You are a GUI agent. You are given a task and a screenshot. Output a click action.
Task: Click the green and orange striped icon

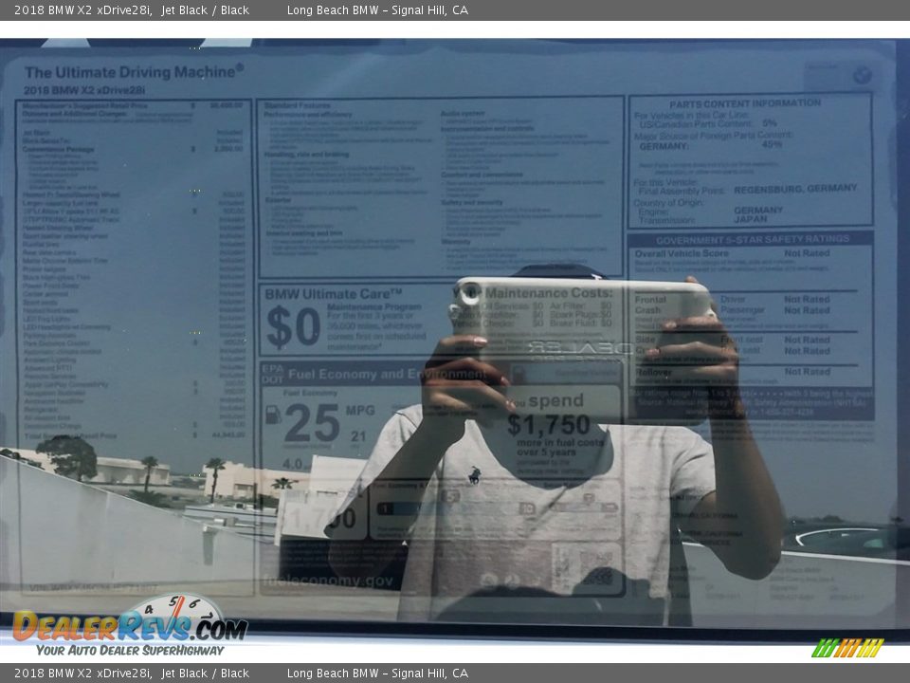coord(847,648)
